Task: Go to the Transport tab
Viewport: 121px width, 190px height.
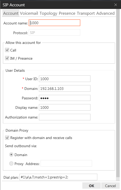Action: [x=86, y=13]
